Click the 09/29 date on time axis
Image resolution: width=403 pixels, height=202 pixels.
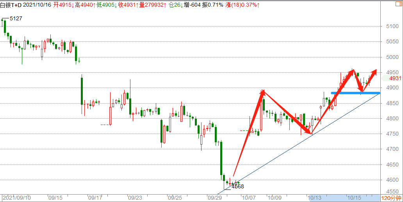tap(215, 198)
